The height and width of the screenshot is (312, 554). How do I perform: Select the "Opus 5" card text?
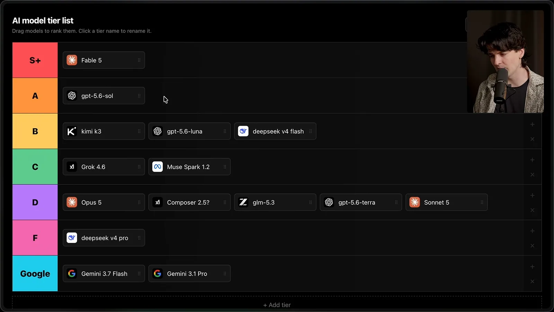91,202
